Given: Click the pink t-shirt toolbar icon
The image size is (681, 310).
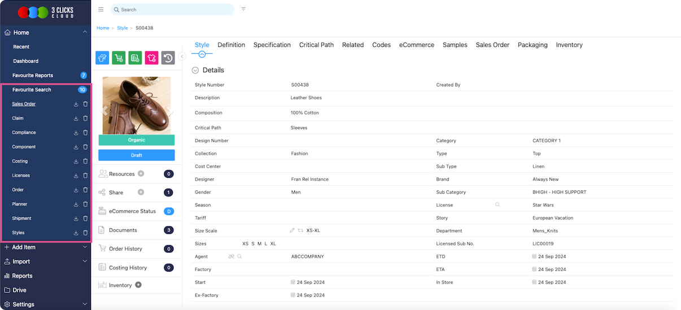Looking at the screenshot, I should tap(151, 58).
